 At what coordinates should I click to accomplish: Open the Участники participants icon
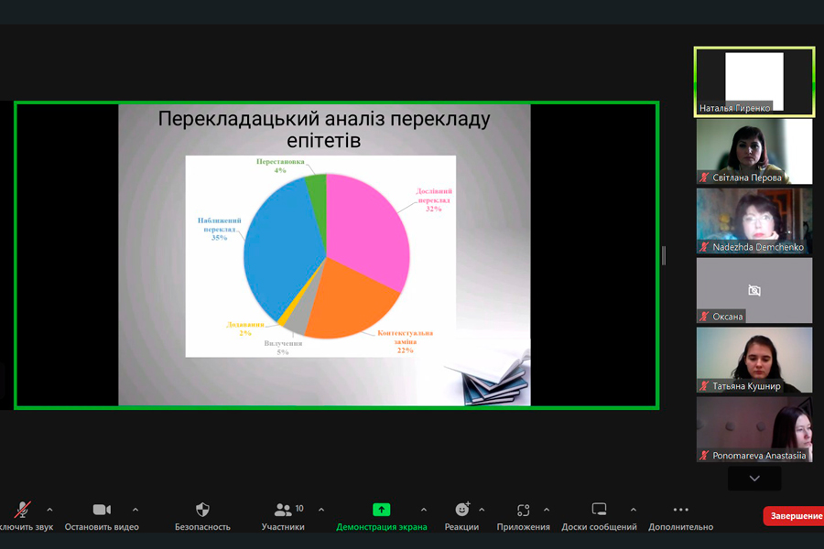click(x=283, y=510)
